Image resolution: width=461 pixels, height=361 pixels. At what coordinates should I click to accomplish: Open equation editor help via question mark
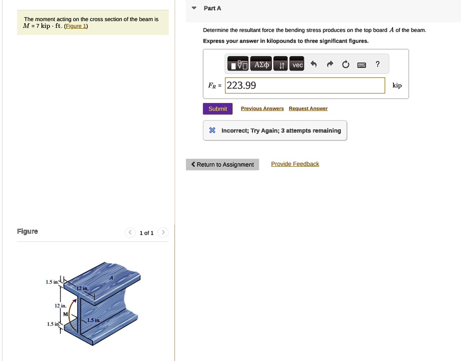pos(377,64)
